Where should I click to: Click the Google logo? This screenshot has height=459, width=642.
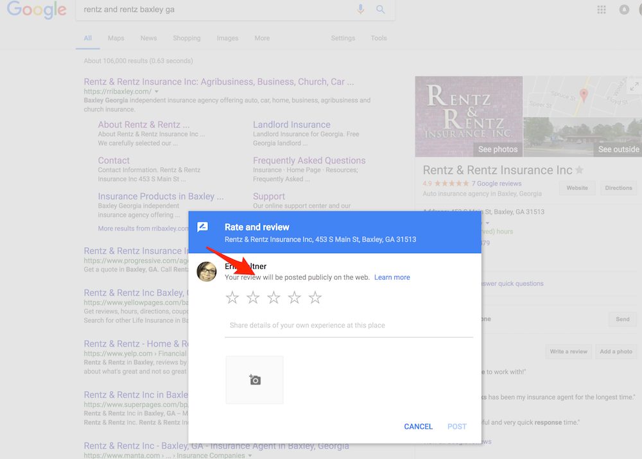coord(37,10)
